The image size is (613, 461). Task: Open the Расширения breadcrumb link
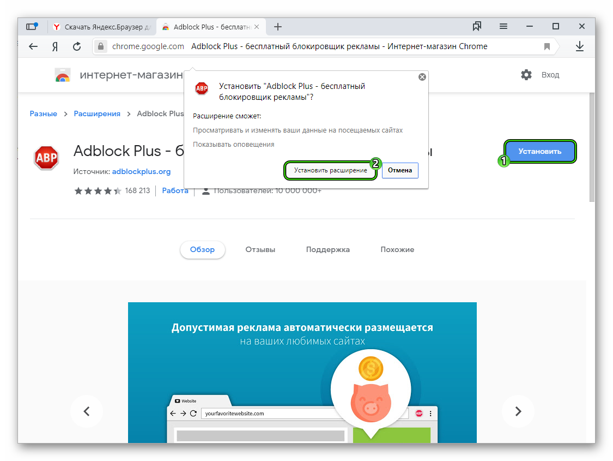click(97, 113)
